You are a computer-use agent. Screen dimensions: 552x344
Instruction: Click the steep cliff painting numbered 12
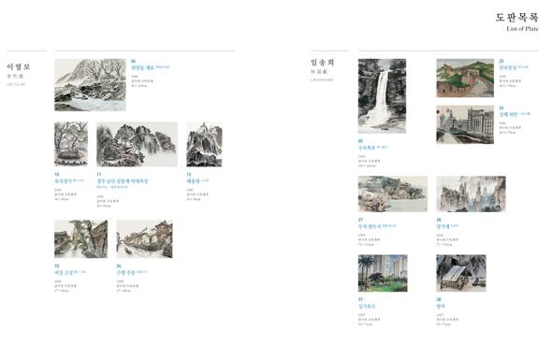[x=205, y=144]
